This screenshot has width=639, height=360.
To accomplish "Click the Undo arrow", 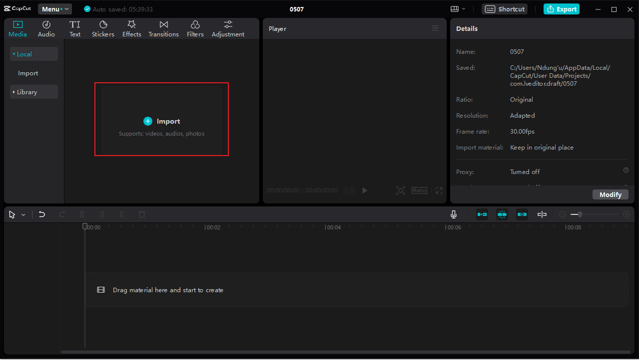I will pos(42,214).
